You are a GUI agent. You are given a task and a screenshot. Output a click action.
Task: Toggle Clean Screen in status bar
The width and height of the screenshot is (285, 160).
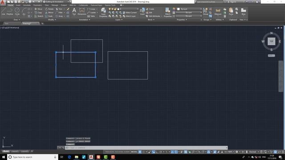[x=279, y=152]
